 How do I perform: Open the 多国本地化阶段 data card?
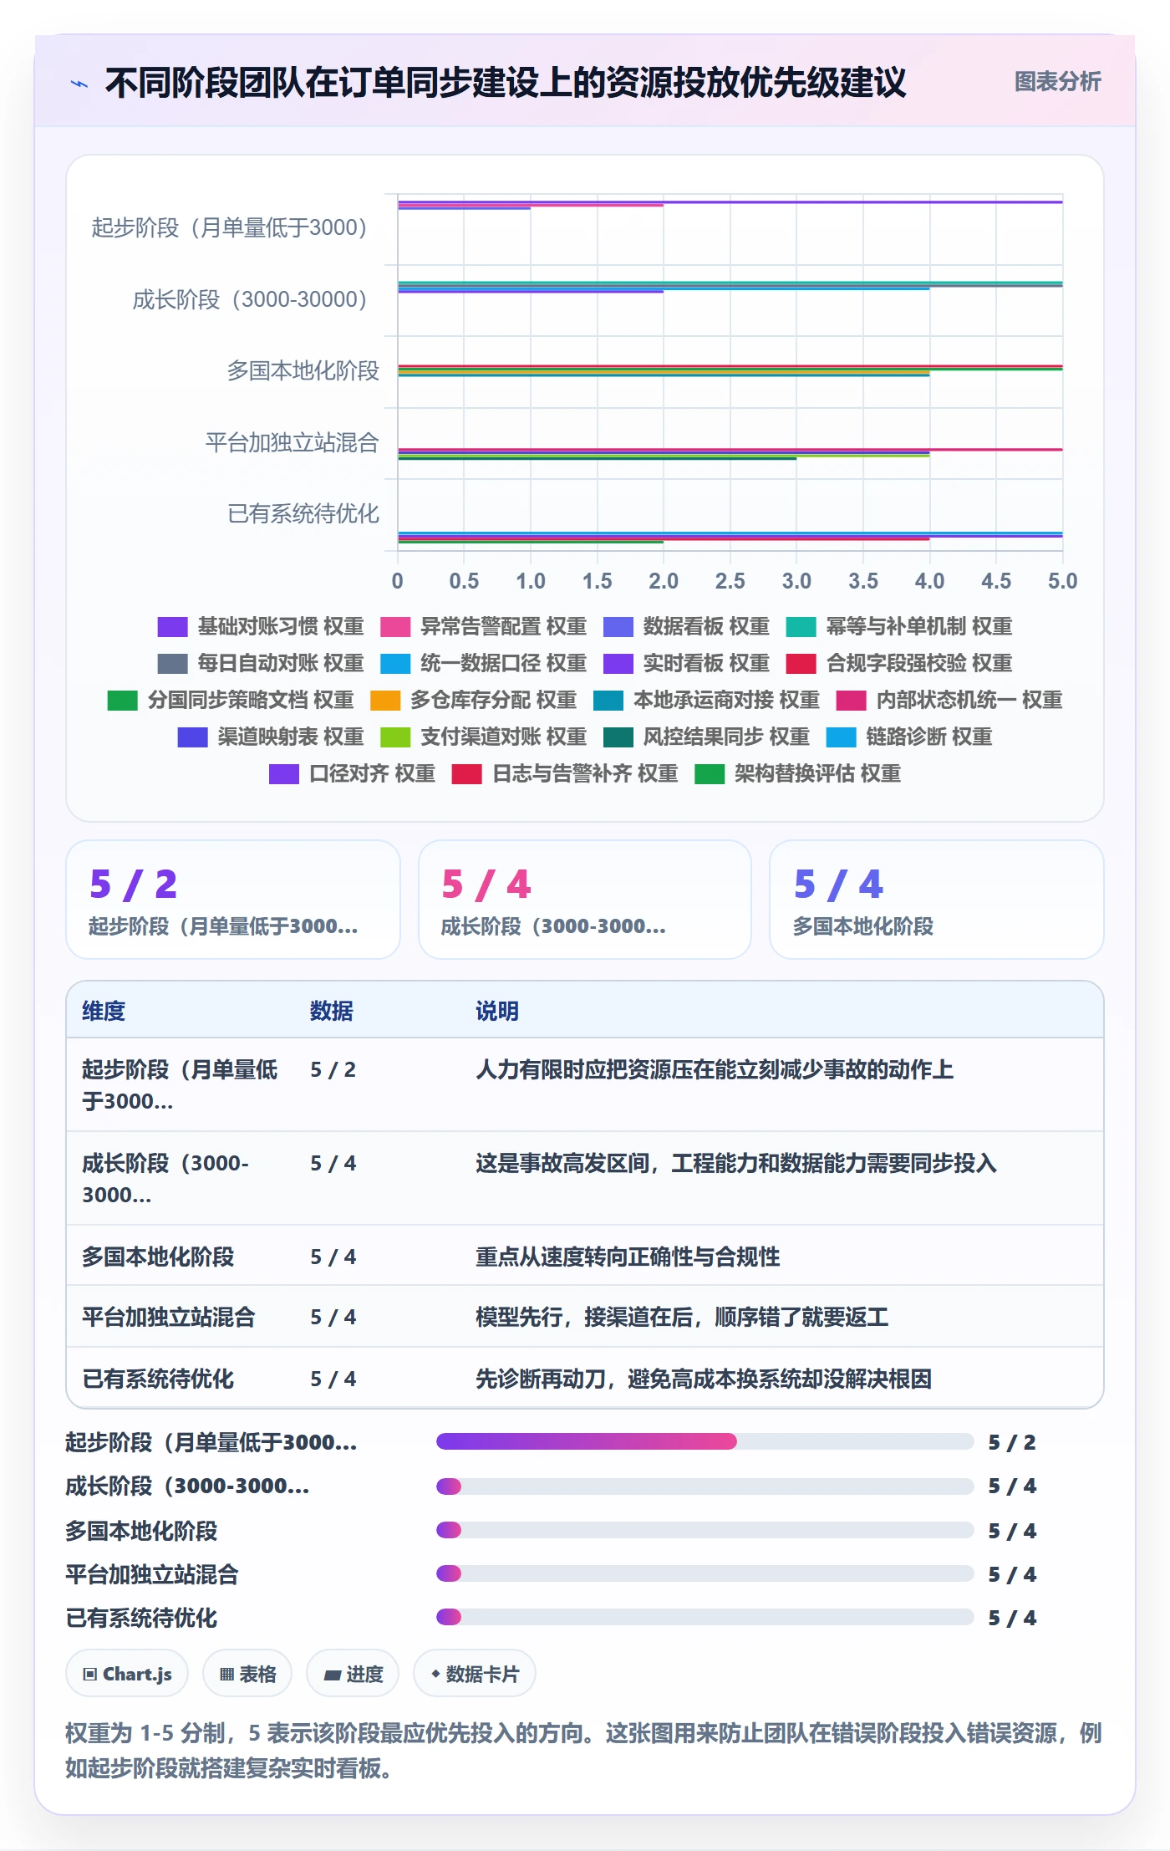[x=937, y=900]
